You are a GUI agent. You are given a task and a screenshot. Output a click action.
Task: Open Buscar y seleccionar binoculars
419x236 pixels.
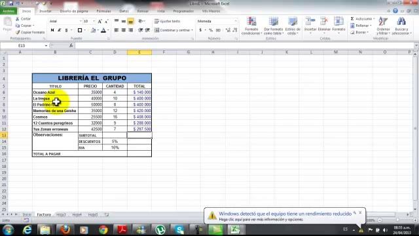click(401, 26)
